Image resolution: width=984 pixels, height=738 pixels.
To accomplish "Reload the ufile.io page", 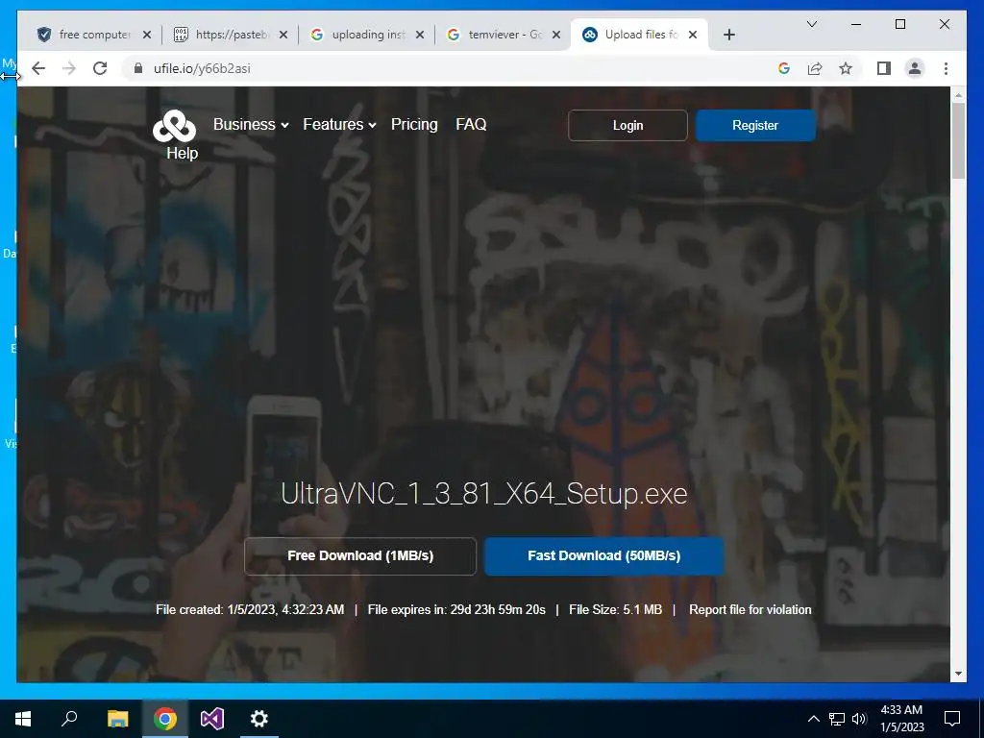I will tap(100, 68).
